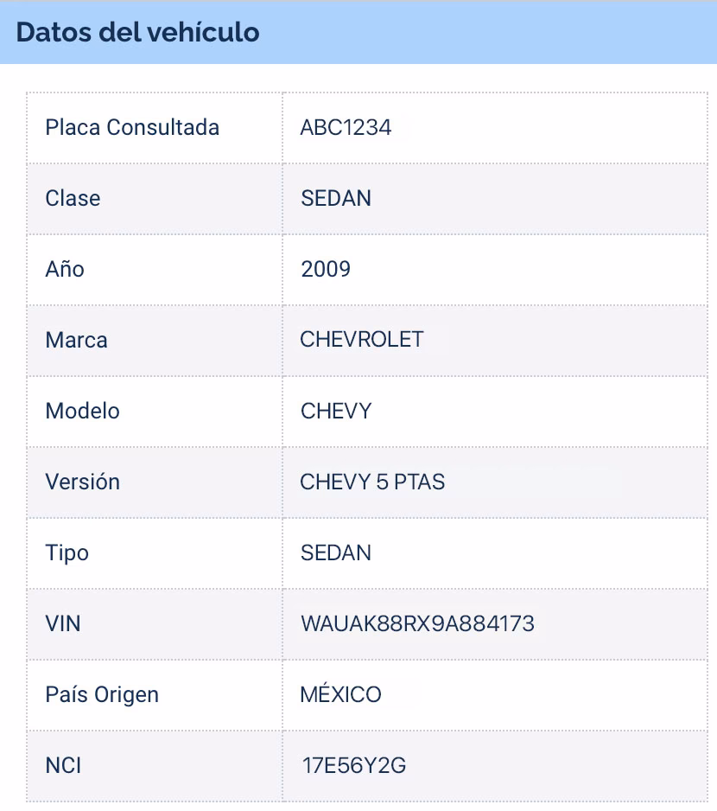
Task: Click the 'VIN' row label
Action: 63,624
